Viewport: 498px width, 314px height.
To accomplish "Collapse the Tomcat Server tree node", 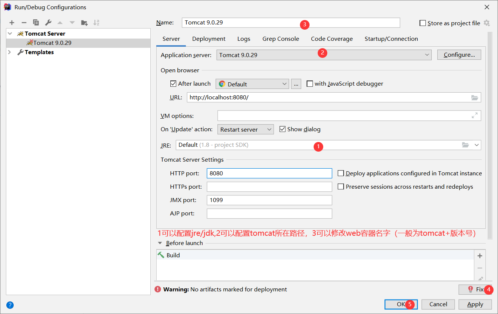I will pyautogui.click(x=10, y=33).
